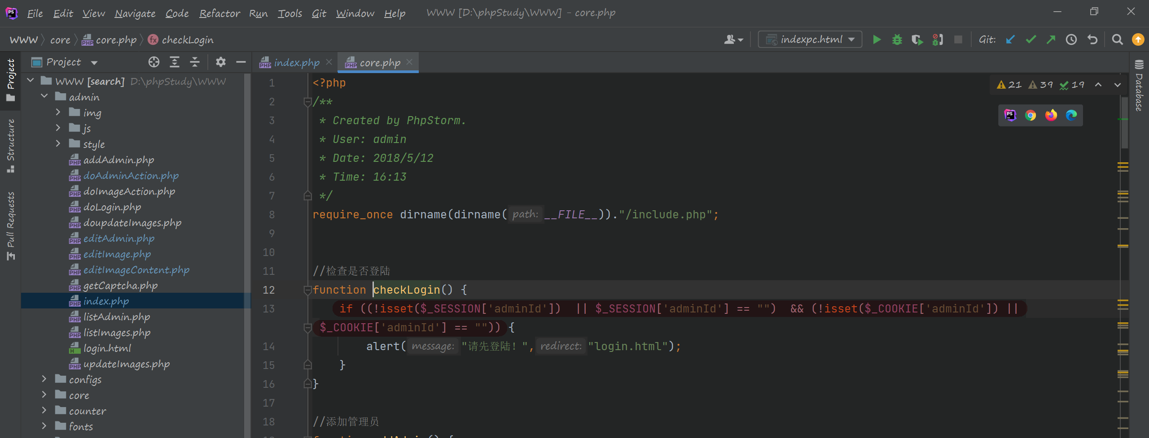Viewport: 1149px width, 438px height.
Task: Switch to the index.php editor tab
Action: [x=296, y=63]
